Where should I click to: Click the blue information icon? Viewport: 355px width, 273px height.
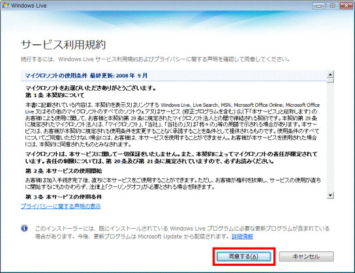point(24,228)
